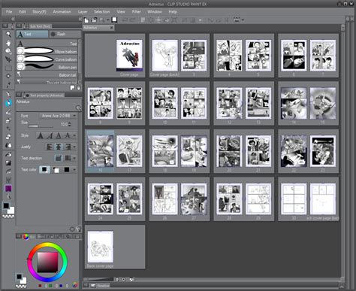Set text justify to right align
Screen dimensions: 356x291
(68, 147)
